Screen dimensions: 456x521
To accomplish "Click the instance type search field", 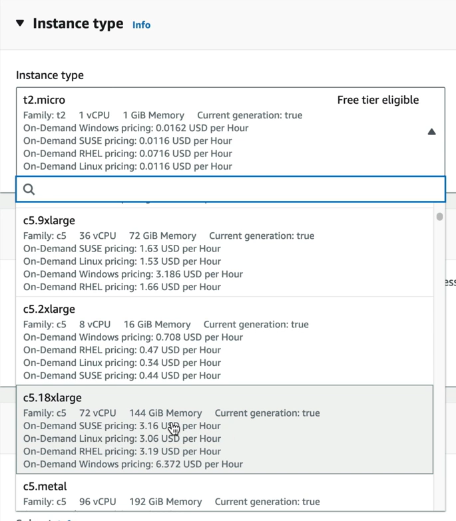I will [230, 189].
